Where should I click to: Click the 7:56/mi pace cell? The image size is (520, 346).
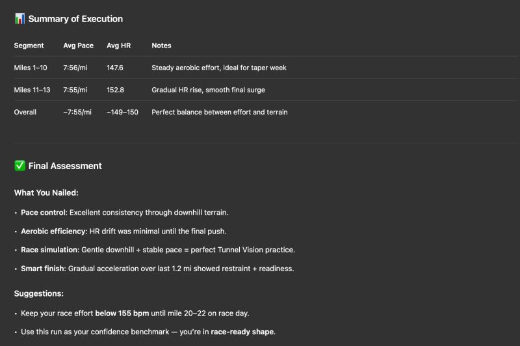[75, 68]
